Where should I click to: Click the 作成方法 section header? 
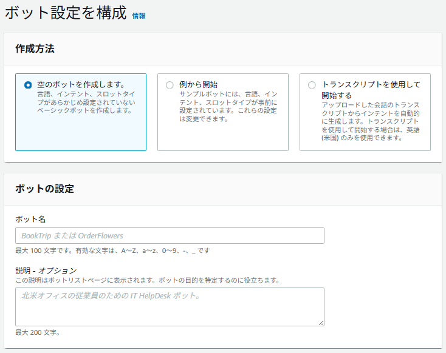(35, 49)
